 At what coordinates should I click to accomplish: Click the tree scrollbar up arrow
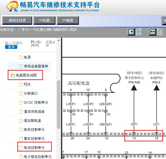[58, 40]
